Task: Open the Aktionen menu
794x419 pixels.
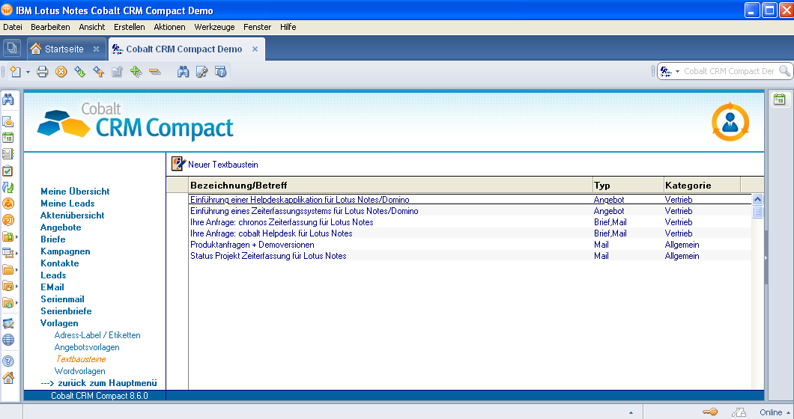Action: pos(169,27)
